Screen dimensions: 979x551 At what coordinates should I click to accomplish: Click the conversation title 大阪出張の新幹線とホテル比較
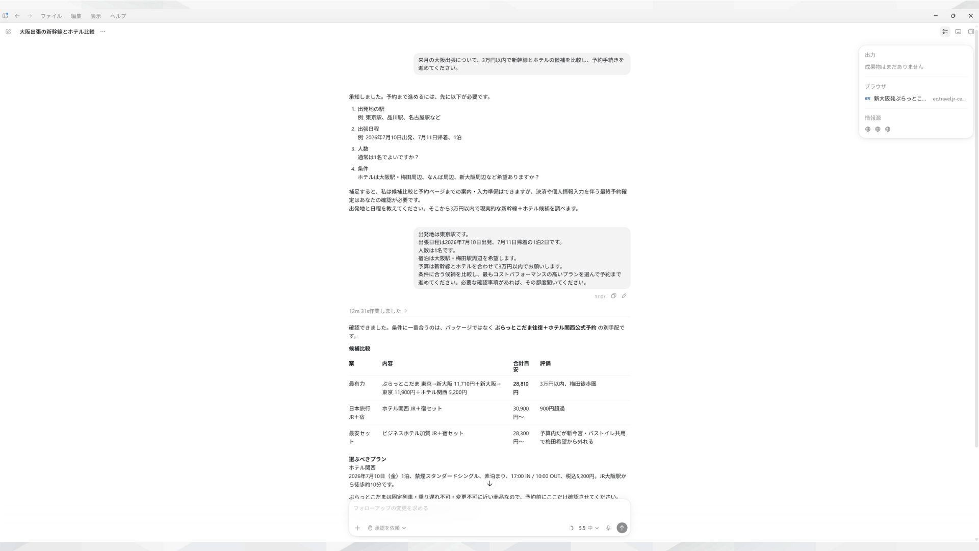[57, 32]
